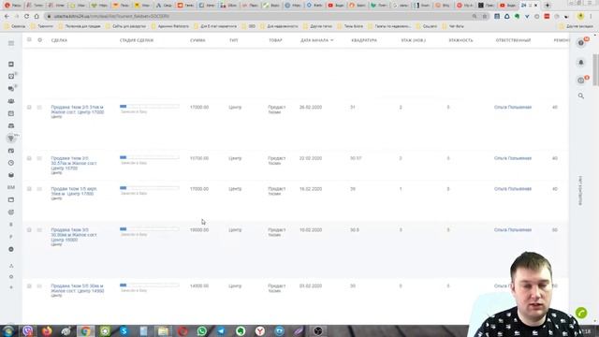The width and height of the screenshot is (599, 337).
Task: Click stage progress bar of 26.02.2020 deal
Action: [150, 106]
